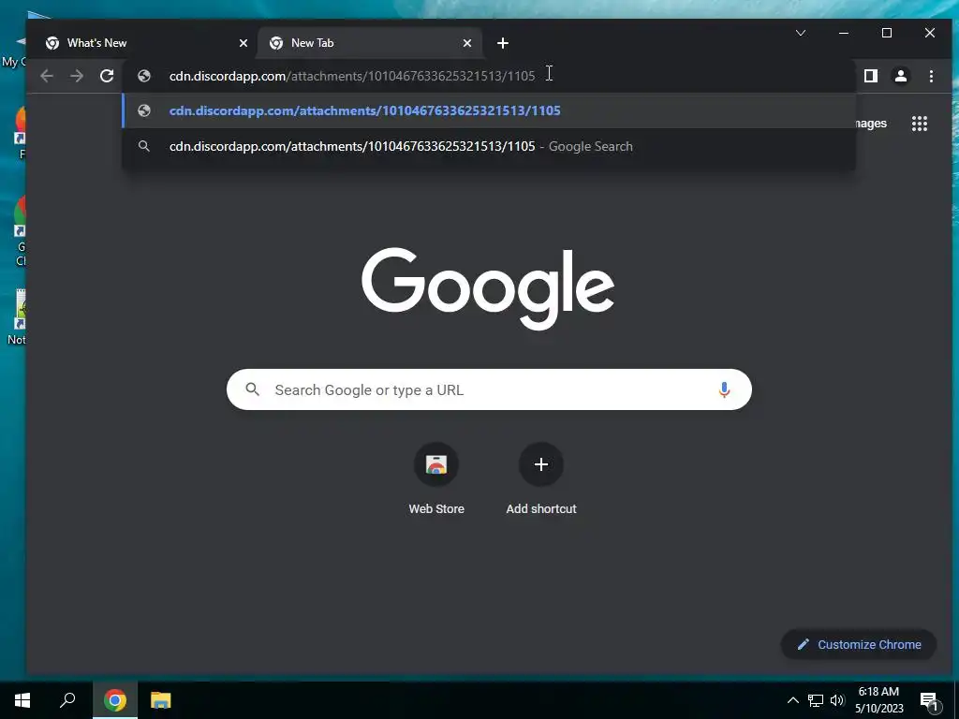Open the taskbar clock and date

tap(878, 700)
